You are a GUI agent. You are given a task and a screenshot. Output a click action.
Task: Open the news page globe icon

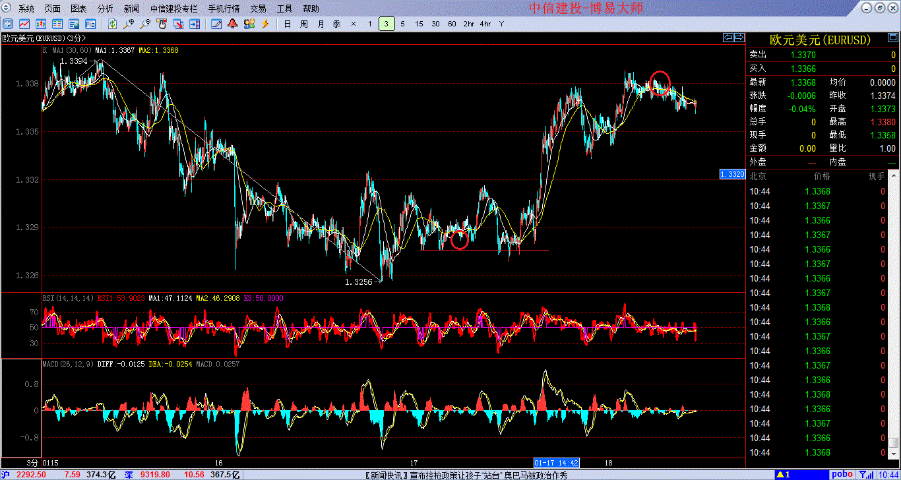pos(73,24)
